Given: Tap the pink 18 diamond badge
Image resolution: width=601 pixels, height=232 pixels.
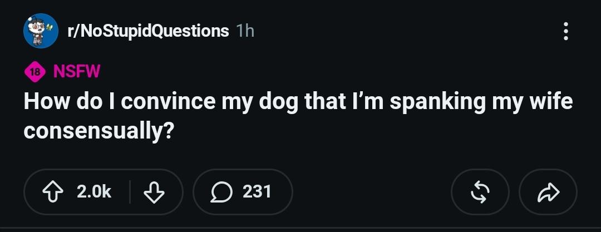Looking at the screenshot, I should click(x=35, y=72).
